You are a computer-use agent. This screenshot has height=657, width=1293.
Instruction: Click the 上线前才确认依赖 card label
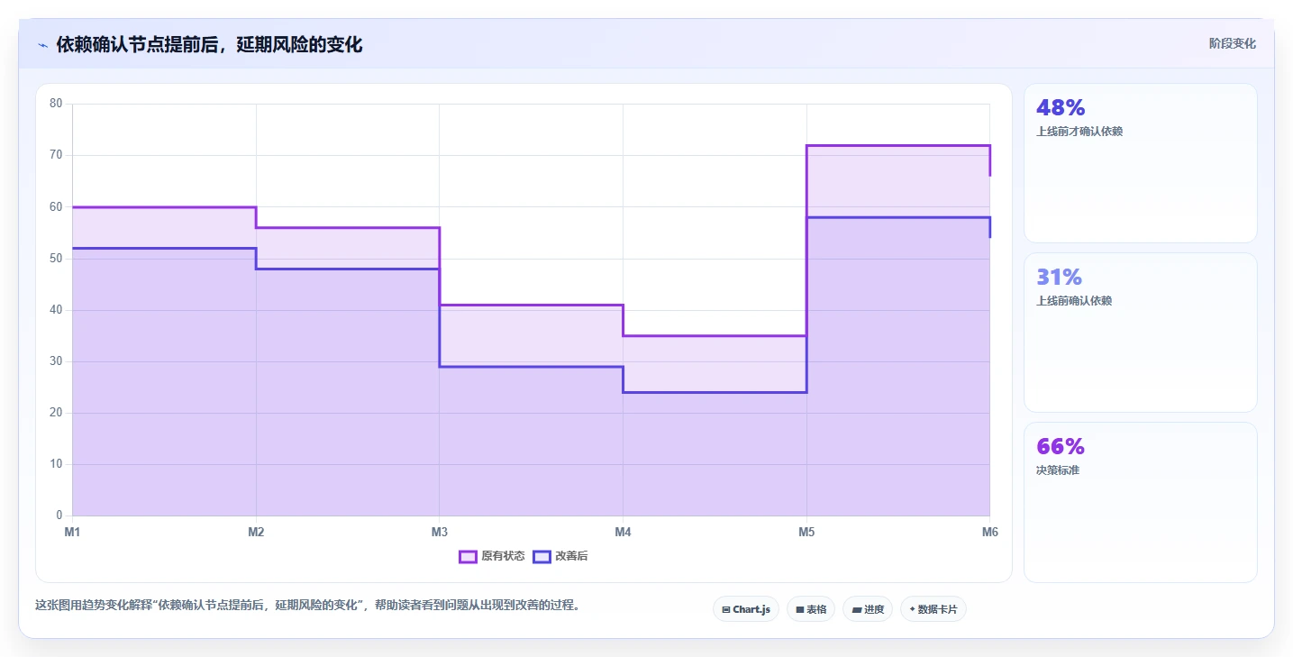click(1079, 131)
